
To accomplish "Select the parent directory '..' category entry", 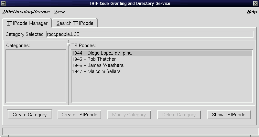I will (x=8, y=53).
